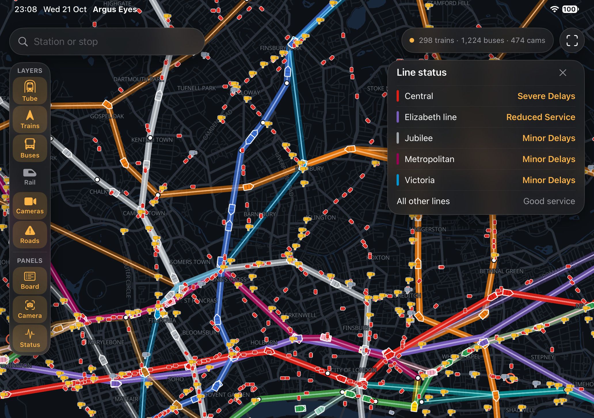Toggle the Roads layer
The height and width of the screenshot is (418, 594).
30,235
